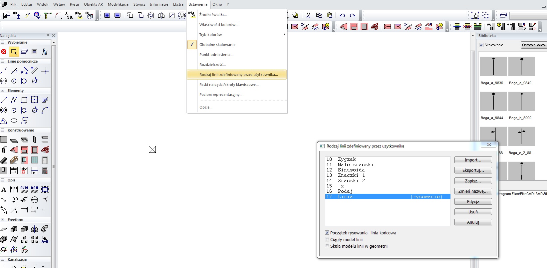This screenshot has width=547, height=268.
Task: Select the Text tool in Opis section
Action: [4, 190]
